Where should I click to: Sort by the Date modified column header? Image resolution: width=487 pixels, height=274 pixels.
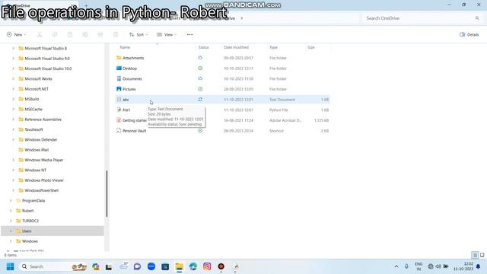click(236, 47)
